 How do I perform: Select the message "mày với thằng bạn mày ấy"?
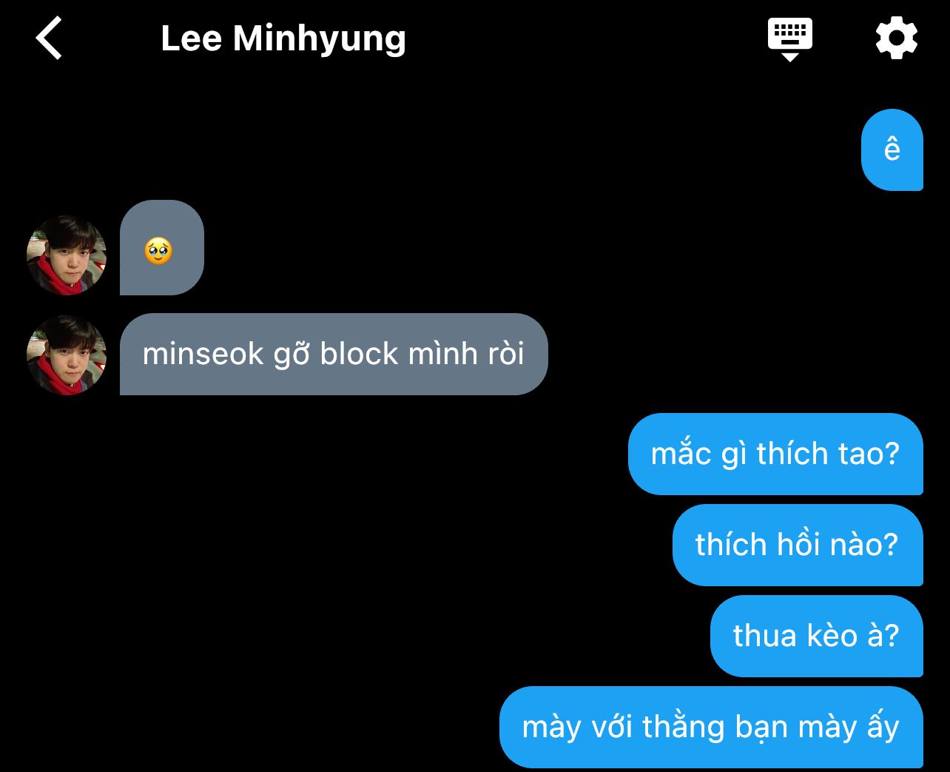(711, 727)
